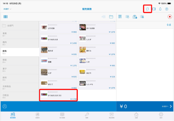Tap the 販売業務 title in header
The image size is (174, 121).
pos(87,9)
